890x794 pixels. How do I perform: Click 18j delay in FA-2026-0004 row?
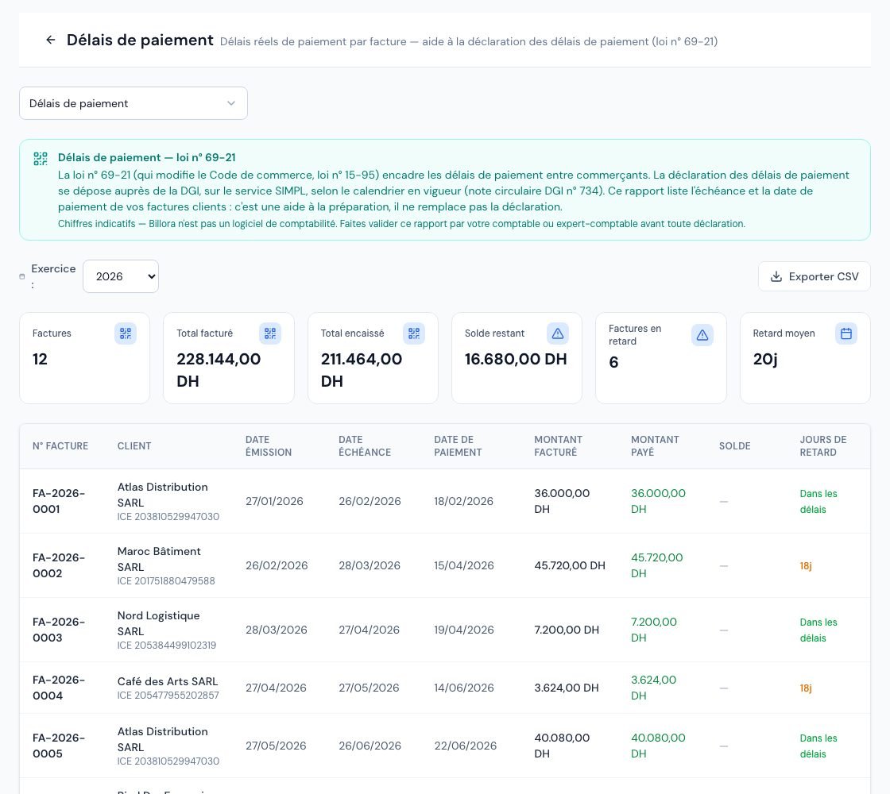tap(806, 688)
